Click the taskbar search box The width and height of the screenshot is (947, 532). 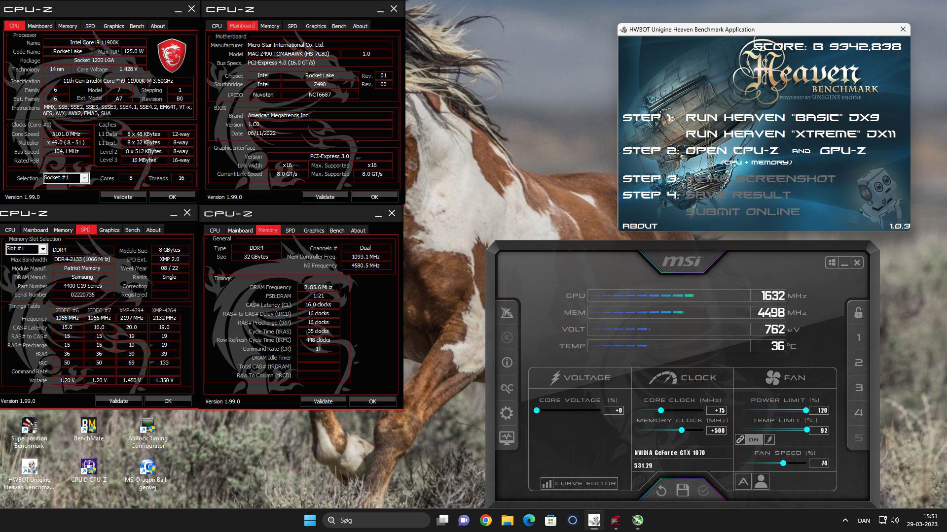pyautogui.click(x=376, y=520)
